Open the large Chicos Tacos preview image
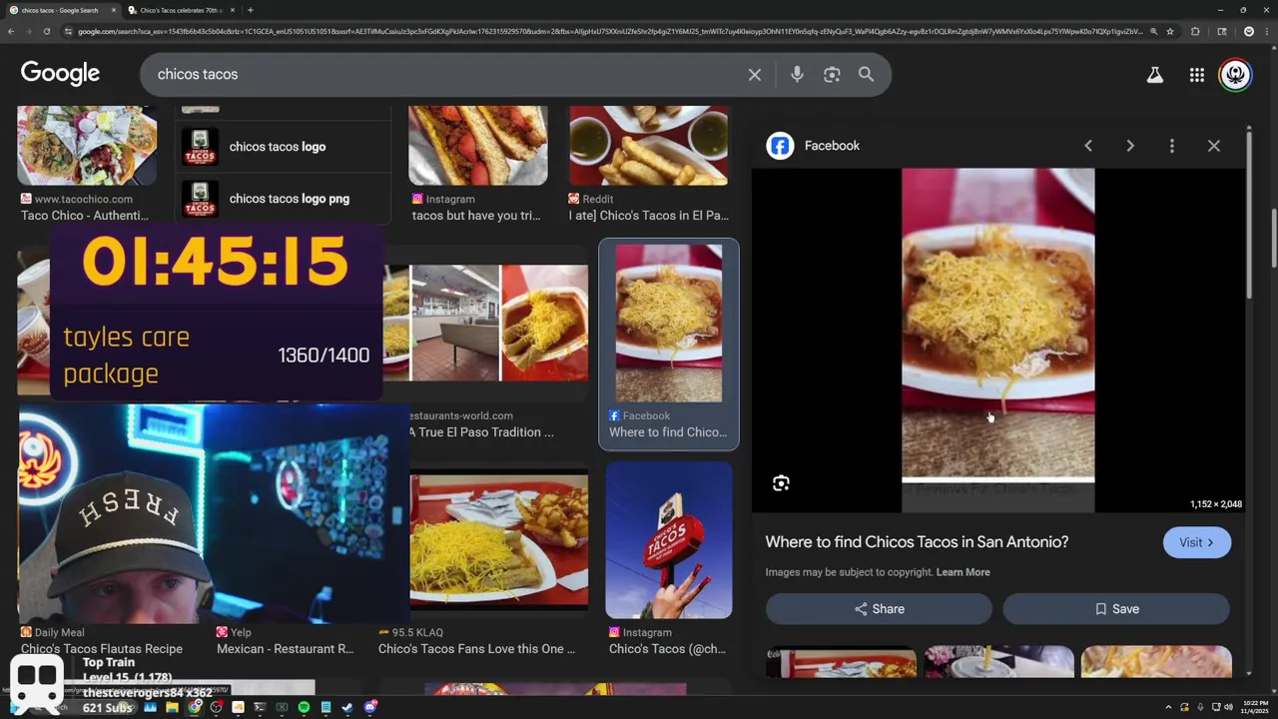Image resolution: width=1278 pixels, height=719 pixels. (x=998, y=340)
